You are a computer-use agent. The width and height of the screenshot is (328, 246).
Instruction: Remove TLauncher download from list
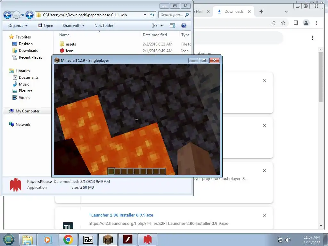(264, 215)
